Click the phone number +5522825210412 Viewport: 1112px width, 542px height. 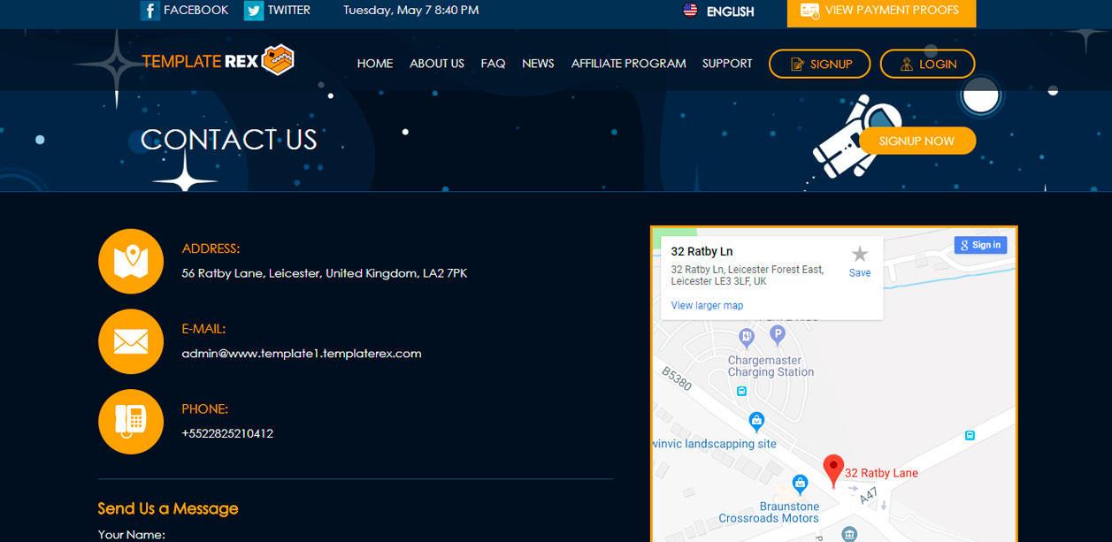point(227,434)
